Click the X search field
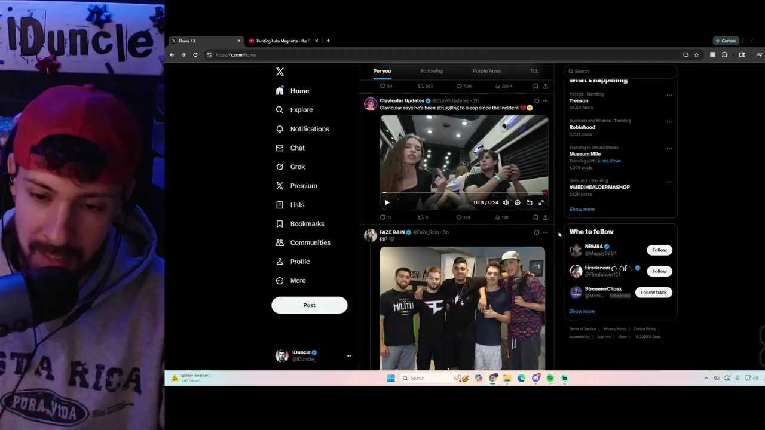Viewport: 765px width, 430px height. click(620, 71)
